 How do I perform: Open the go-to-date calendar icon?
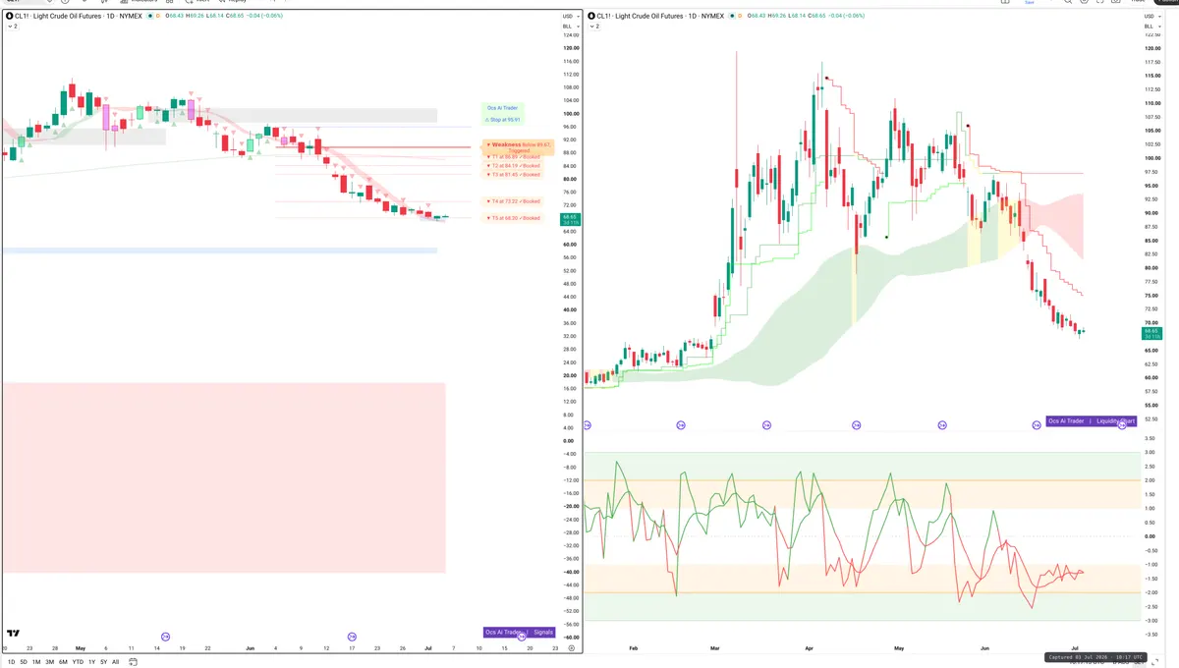coord(133,662)
